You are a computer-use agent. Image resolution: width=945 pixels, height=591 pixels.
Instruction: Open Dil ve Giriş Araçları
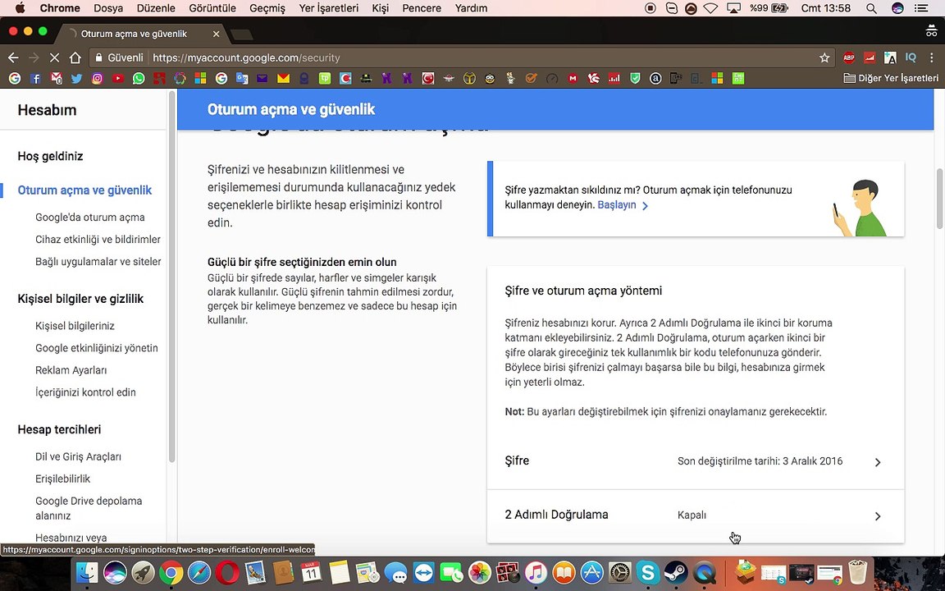[79, 456]
